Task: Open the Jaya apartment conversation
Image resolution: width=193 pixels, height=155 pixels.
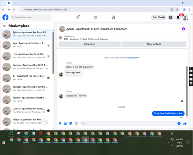Action: [26, 45]
